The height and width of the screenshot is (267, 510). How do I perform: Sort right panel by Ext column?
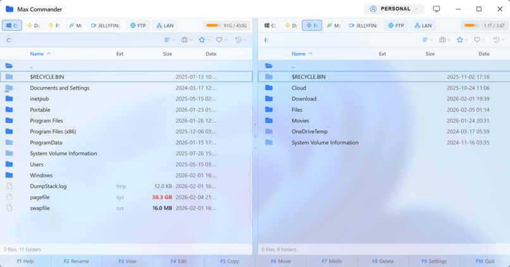pos(382,54)
